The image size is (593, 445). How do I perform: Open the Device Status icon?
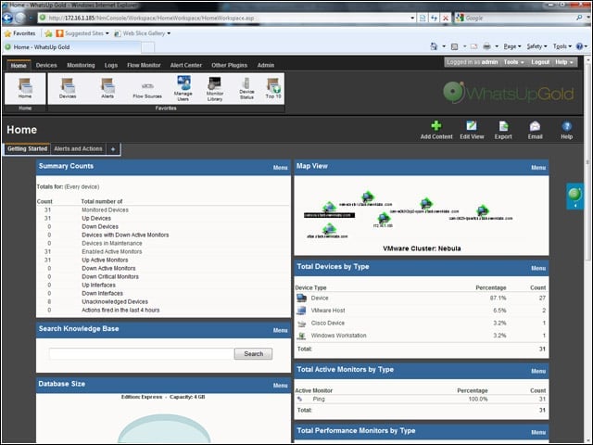click(x=246, y=89)
